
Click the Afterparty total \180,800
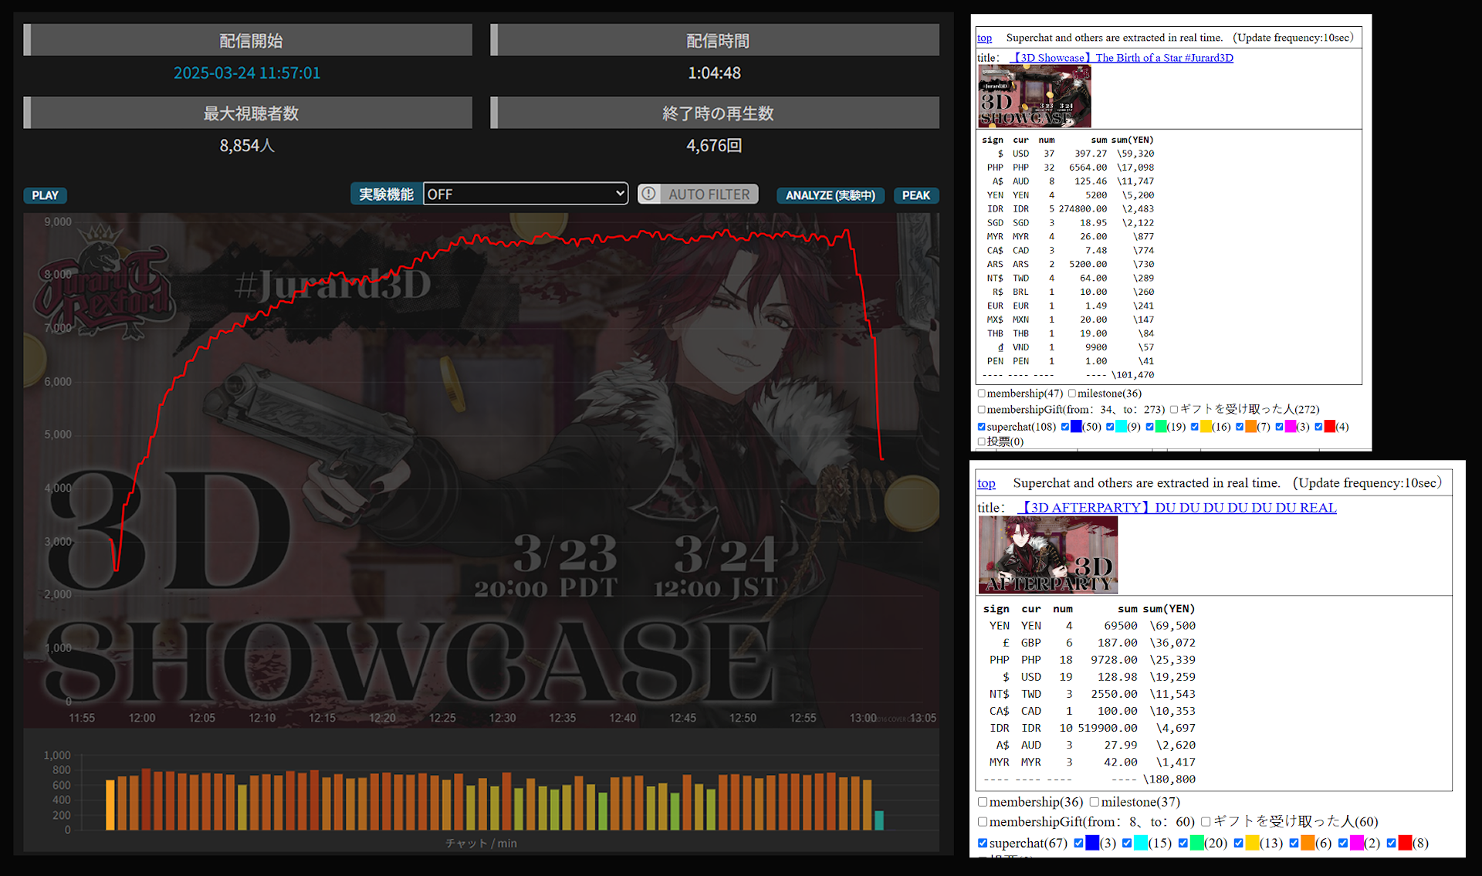pos(1169,780)
